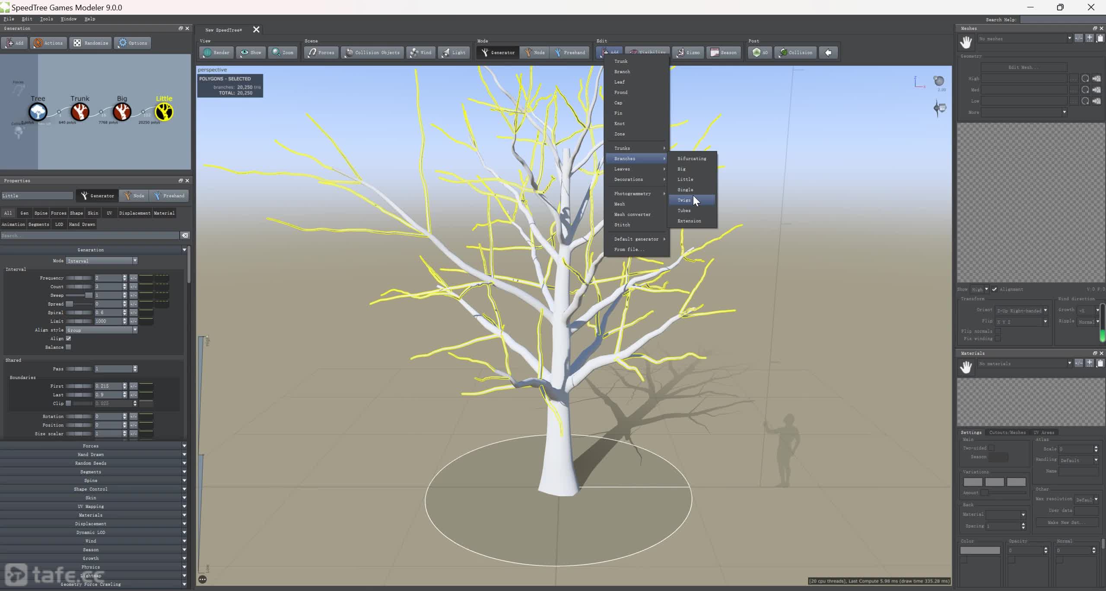Screen dimensions: 1106x591
Task: Expand the Hand Drawn properties section
Action: (94, 455)
